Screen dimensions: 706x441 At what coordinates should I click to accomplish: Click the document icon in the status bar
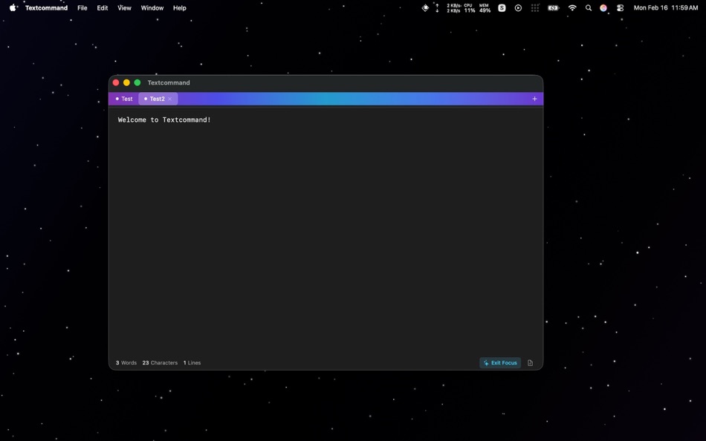(x=529, y=362)
